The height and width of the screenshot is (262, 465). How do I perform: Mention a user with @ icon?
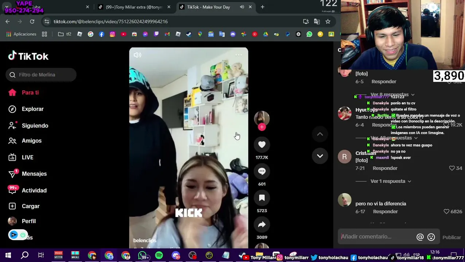click(x=420, y=237)
